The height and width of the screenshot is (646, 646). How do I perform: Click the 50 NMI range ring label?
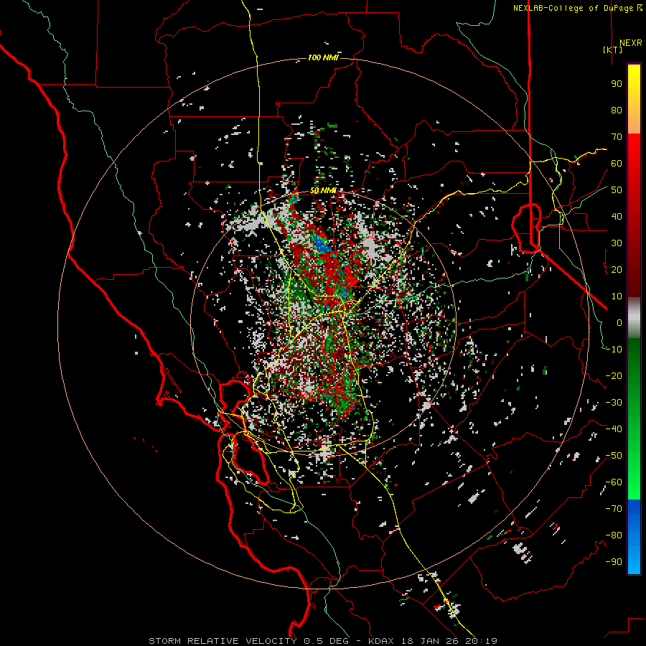(323, 190)
